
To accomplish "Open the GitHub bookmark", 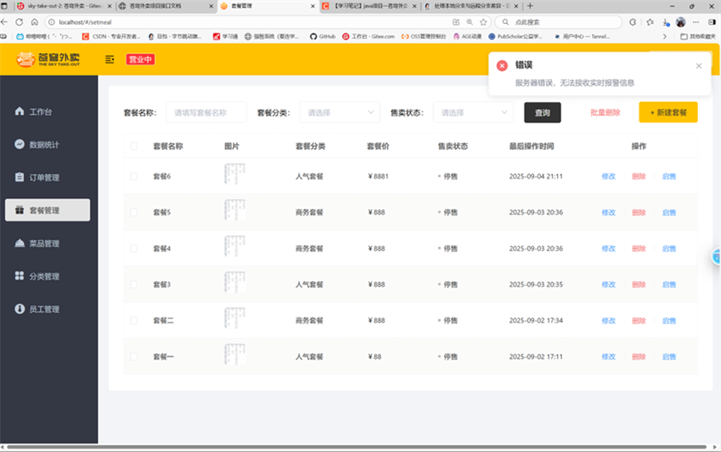I will tap(323, 36).
